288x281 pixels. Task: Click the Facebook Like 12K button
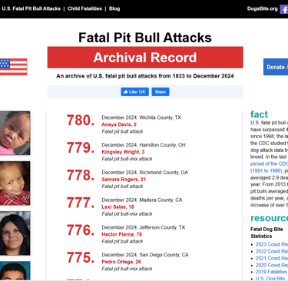(x=134, y=91)
